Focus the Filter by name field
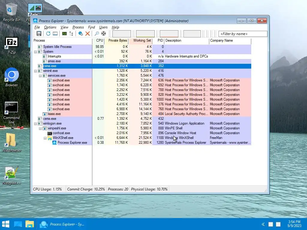This screenshot has height=230, width=307. coord(243,34)
